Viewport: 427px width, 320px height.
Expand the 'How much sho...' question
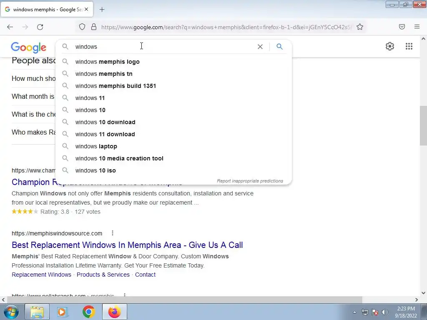coord(33,78)
